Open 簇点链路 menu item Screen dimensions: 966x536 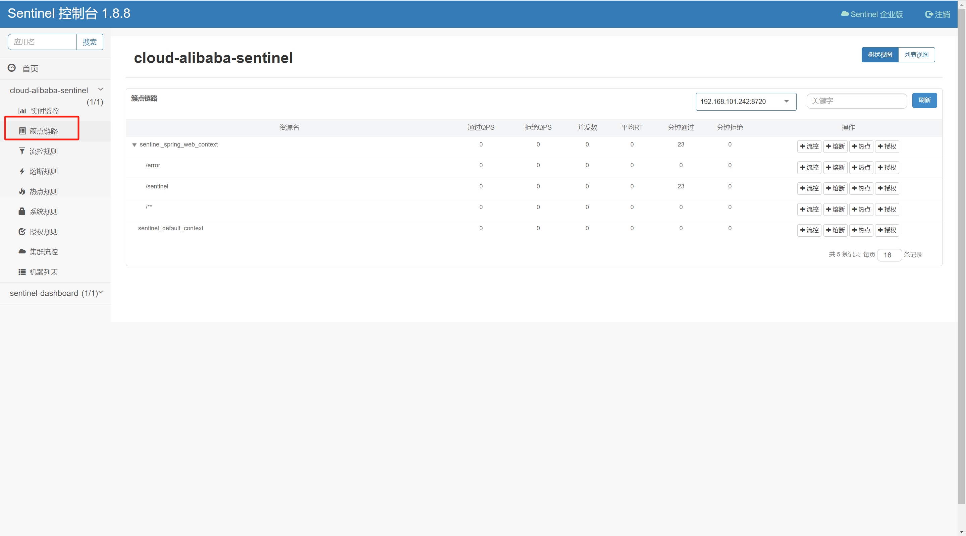pos(44,131)
